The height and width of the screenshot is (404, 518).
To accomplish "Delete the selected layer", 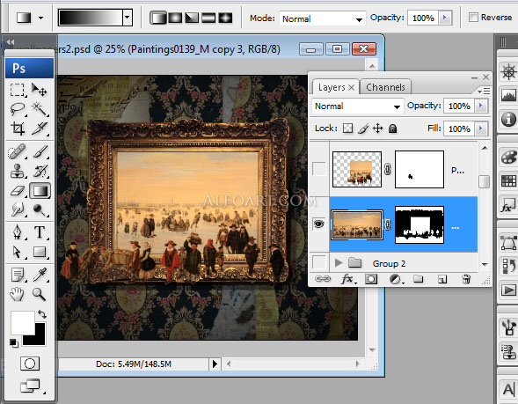I will pos(466,279).
